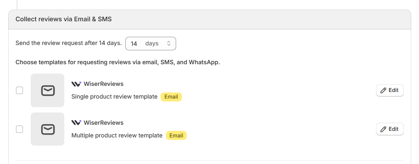
Task: Focus the 14 value in days field
Action: click(x=134, y=43)
